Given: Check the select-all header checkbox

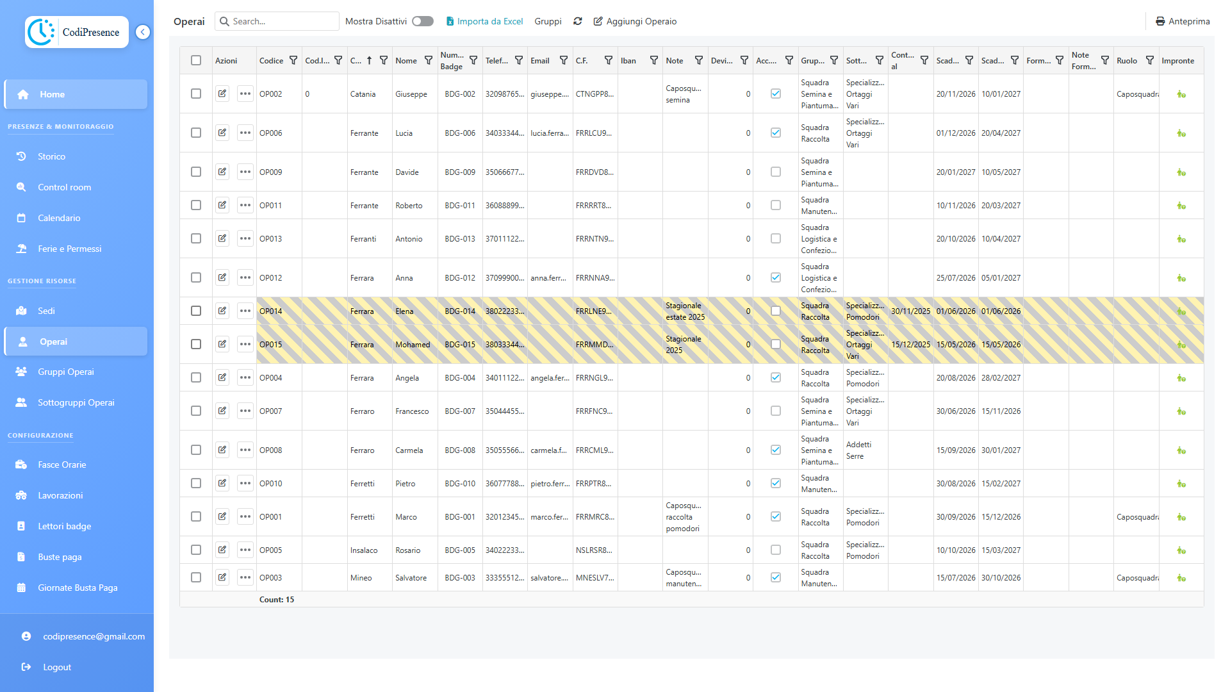Looking at the screenshot, I should (196, 60).
